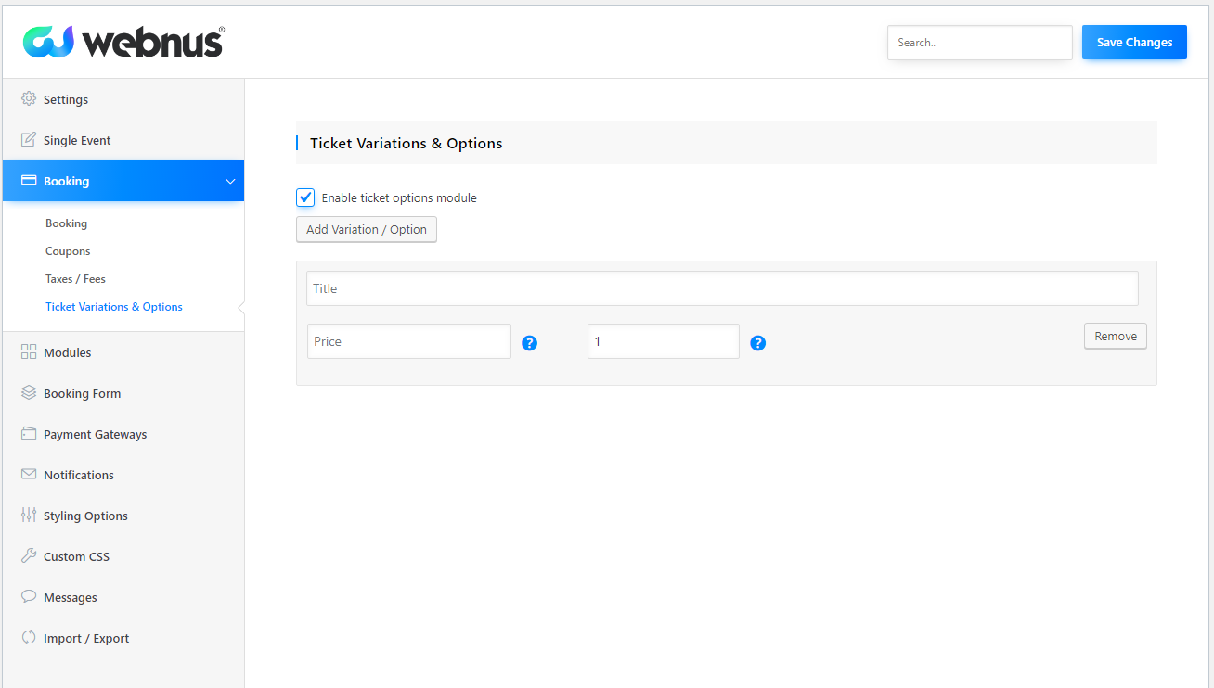Click the Custom CSS wrench icon
1214x688 pixels.
[x=29, y=555]
